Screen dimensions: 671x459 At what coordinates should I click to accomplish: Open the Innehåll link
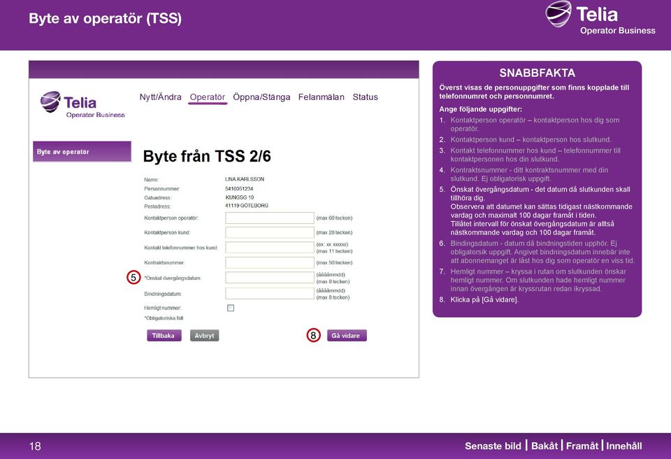624,446
